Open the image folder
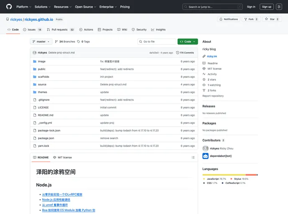 coord(41,61)
